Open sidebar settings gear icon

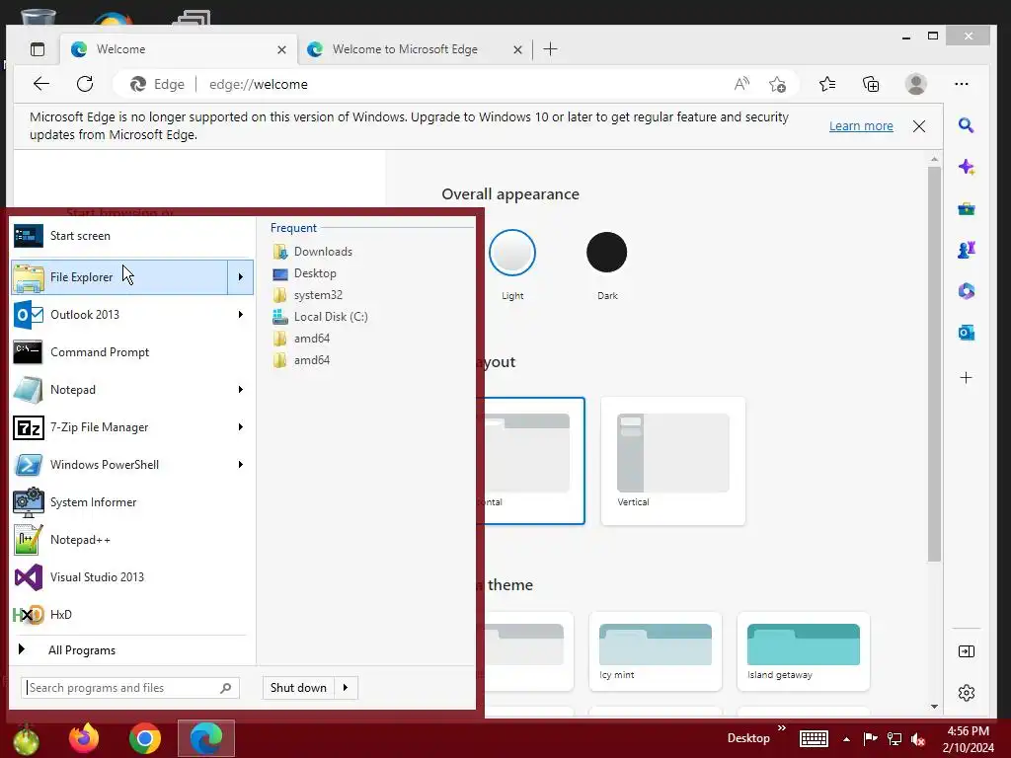click(966, 693)
